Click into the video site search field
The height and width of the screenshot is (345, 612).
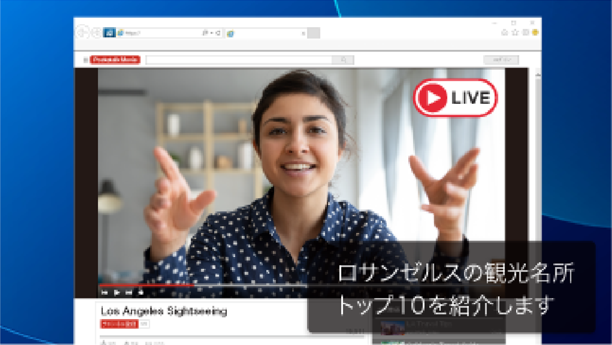point(239,59)
